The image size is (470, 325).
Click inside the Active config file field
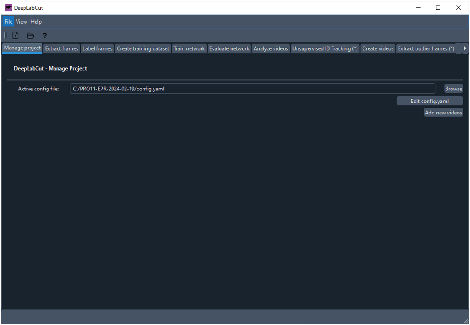pos(252,89)
